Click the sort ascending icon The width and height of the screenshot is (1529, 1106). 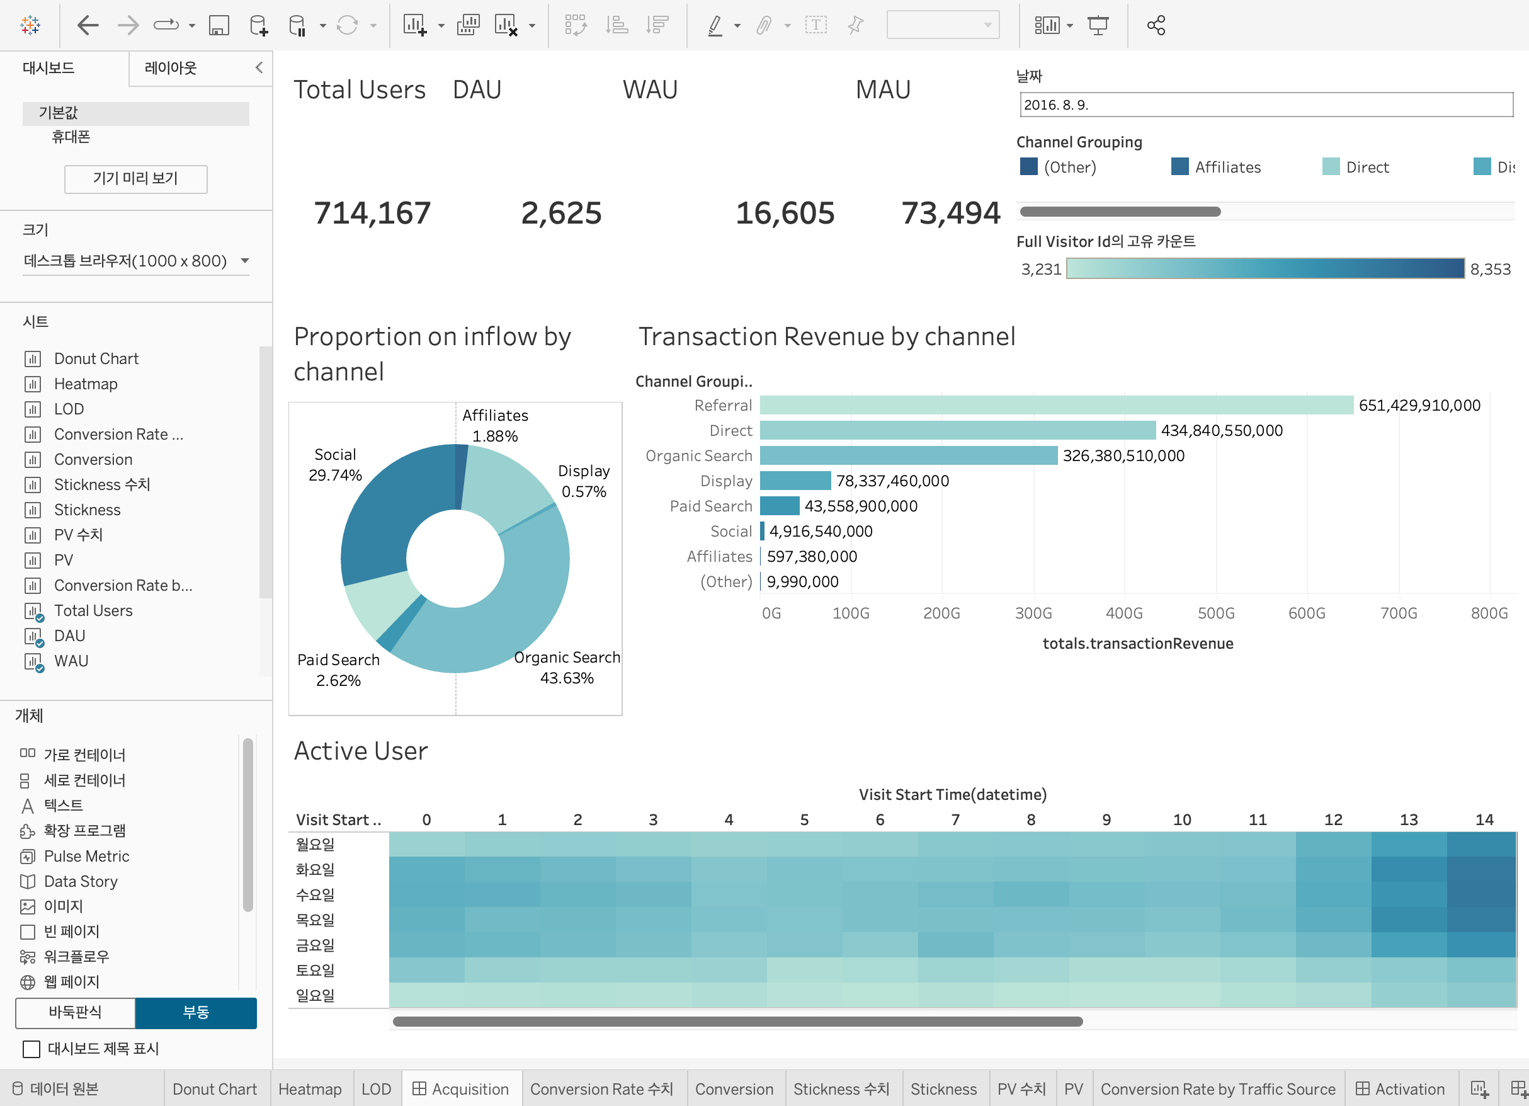pos(616,26)
